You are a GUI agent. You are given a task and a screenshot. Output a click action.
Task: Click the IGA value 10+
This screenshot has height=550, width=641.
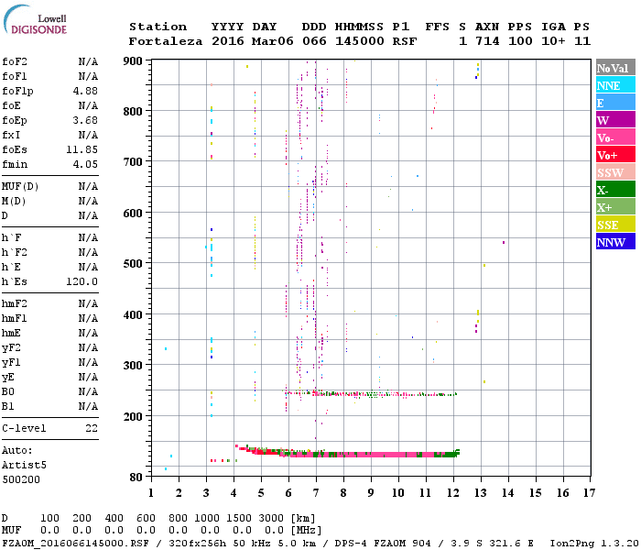point(553,41)
